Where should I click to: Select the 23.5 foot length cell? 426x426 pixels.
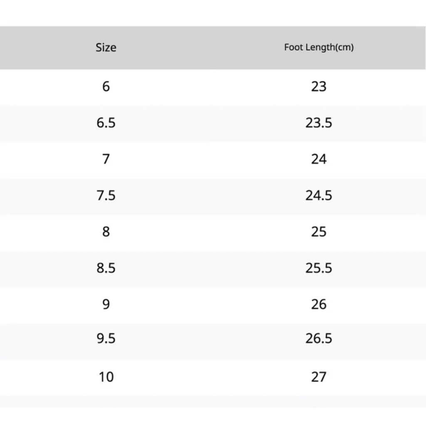point(319,123)
